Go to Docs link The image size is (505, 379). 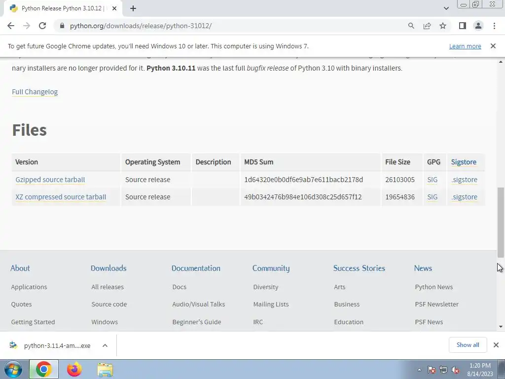(x=180, y=287)
